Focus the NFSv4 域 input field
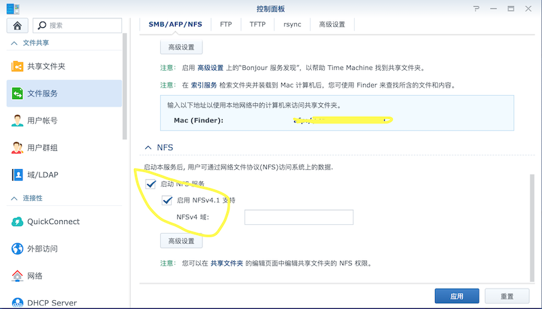542x309 pixels. click(x=299, y=217)
